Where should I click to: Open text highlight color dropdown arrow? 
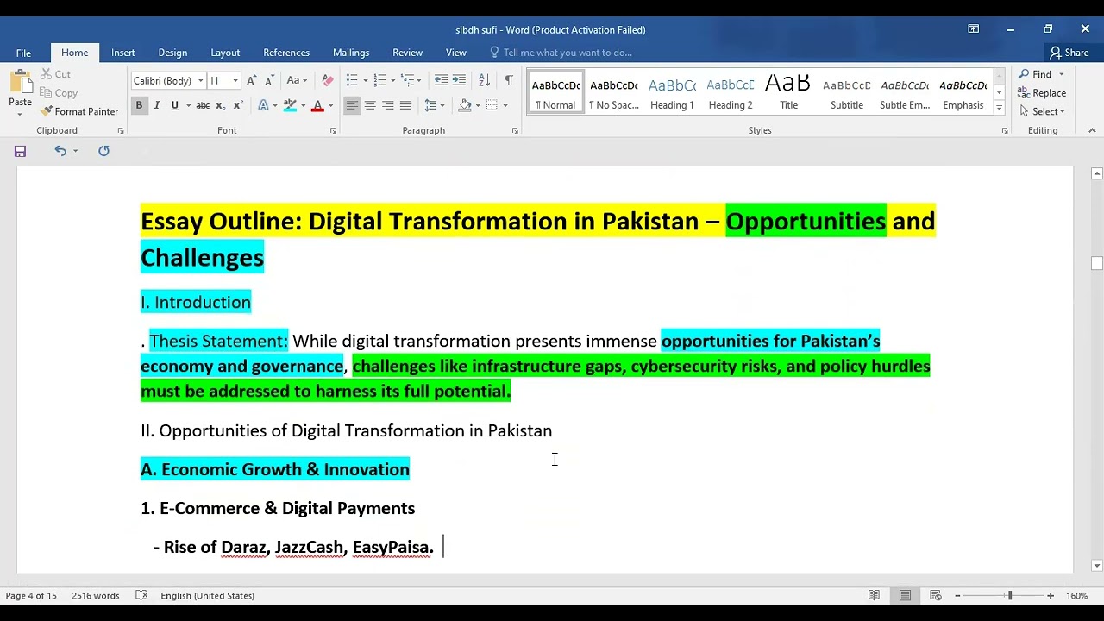point(303,106)
